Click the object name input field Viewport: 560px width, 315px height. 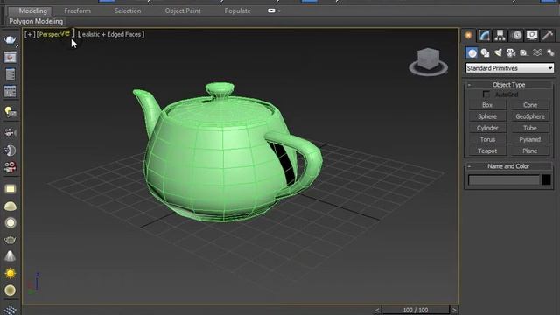pyautogui.click(x=504, y=179)
